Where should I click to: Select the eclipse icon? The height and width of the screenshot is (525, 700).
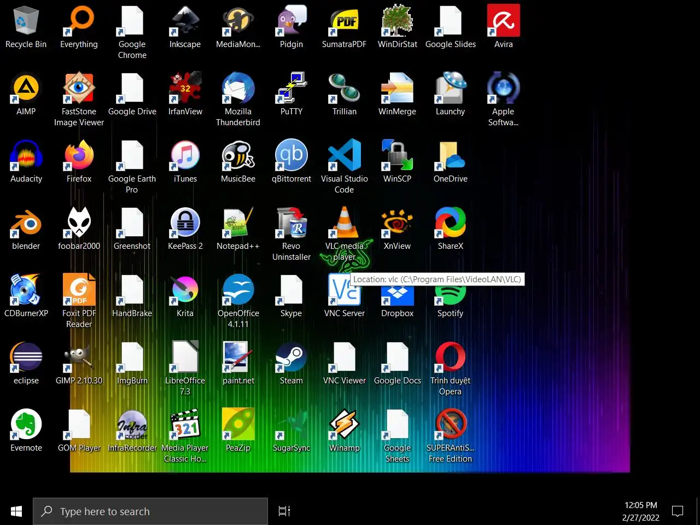(26, 357)
